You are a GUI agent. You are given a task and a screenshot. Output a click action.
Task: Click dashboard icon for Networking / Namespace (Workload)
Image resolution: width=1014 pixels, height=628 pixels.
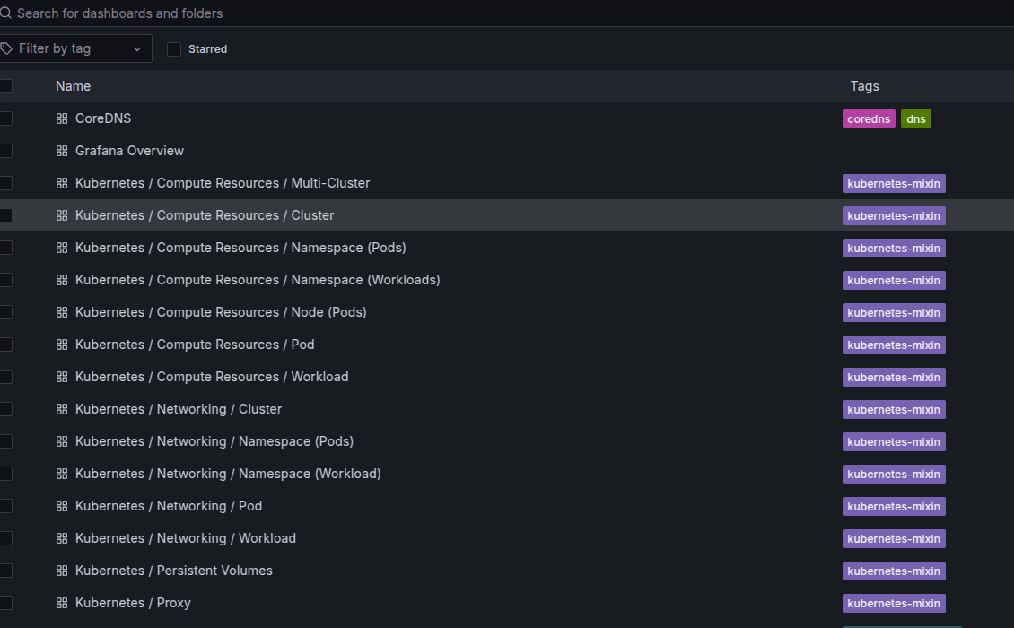pyautogui.click(x=62, y=474)
